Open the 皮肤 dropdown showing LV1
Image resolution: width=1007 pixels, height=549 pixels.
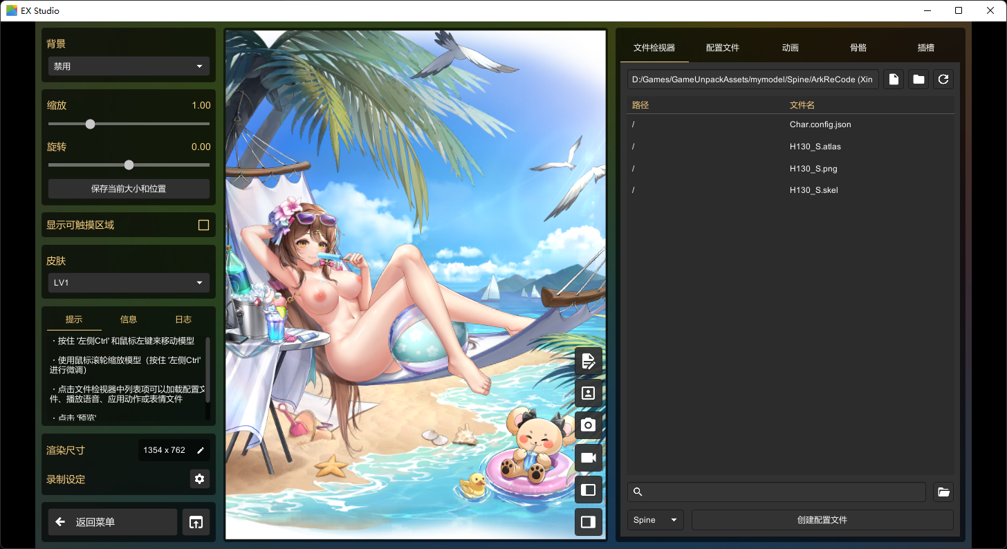(129, 283)
